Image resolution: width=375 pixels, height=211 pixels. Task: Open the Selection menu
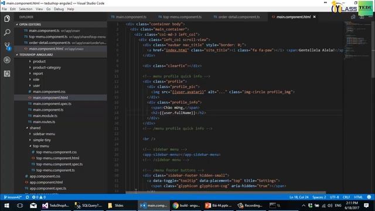(x=26, y=9)
